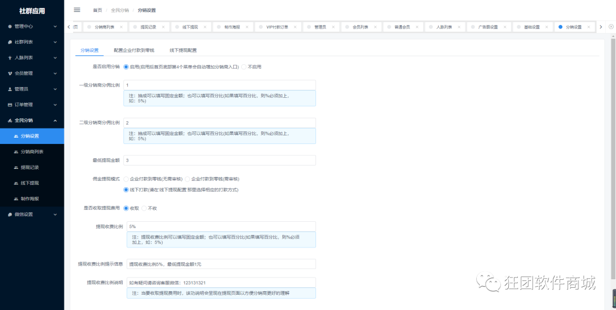Choose 线下打款 withdrawal mode
Viewport: 616px width, 310px height.
point(126,189)
